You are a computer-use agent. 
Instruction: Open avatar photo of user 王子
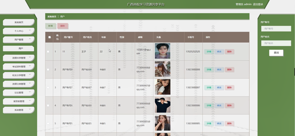coord(163,51)
